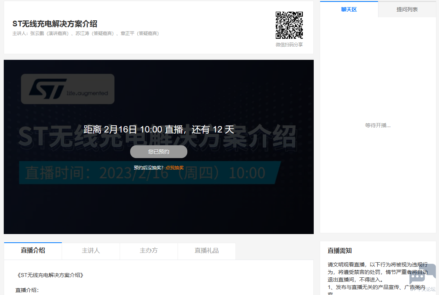Open the 主讲人 speakers tab
Screen dimensions: 439x295
(x=91, y=251)
